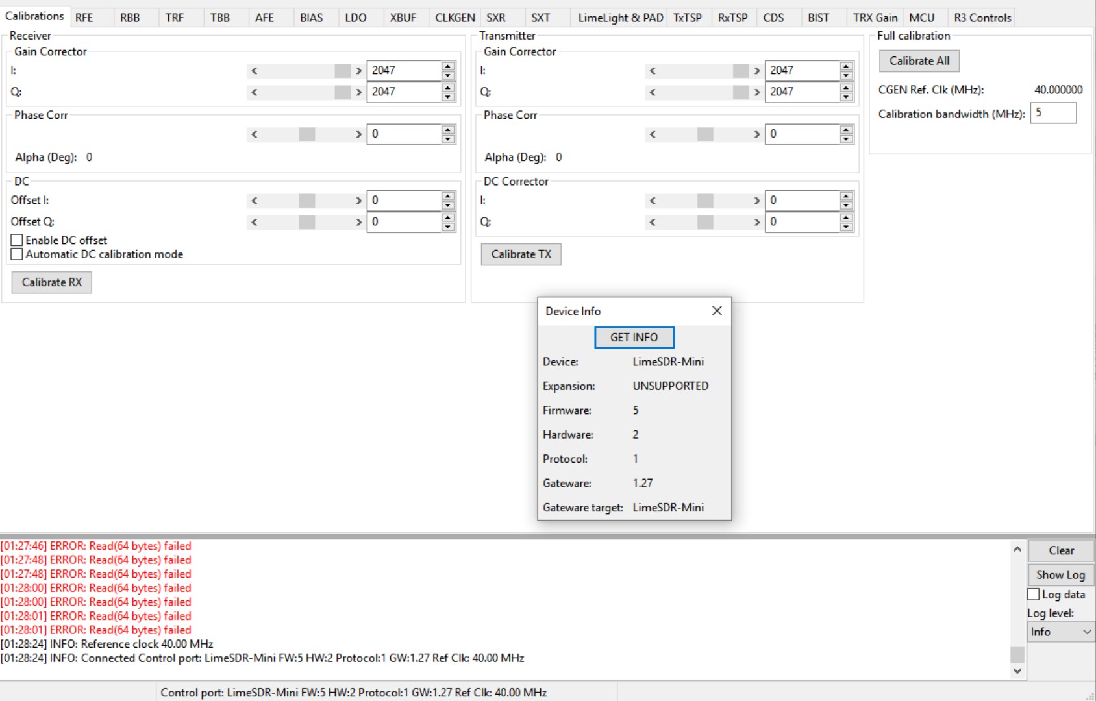Image resolution: width=1096 pixels, height=701 pixels.
Task: Click right arrow of Transmitter Gain I slider
Action: pos(756,71)
